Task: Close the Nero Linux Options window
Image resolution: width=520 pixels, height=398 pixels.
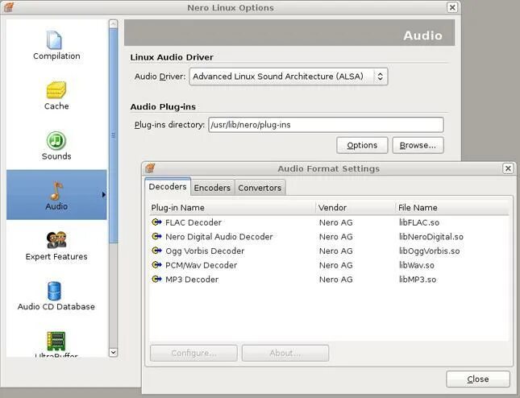Action: [452, 7]
